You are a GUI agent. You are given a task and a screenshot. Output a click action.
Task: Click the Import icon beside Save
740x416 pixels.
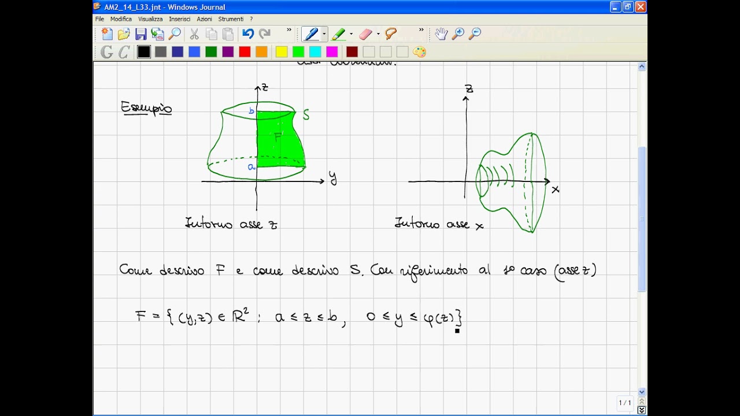click(157, 34)
